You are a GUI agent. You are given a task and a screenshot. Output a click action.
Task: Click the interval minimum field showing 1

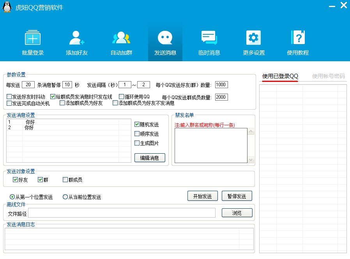(125, 85)
